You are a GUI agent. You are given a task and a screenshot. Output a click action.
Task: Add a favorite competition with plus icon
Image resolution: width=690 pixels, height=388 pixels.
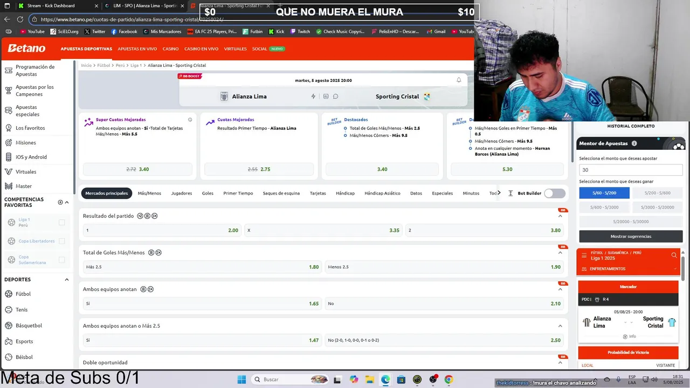point(60,202)
